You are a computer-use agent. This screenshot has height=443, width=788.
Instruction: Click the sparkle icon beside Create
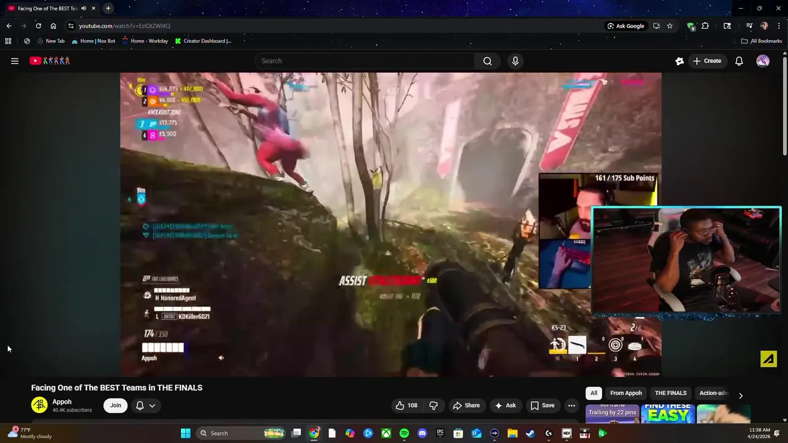[x=680, y=61]
